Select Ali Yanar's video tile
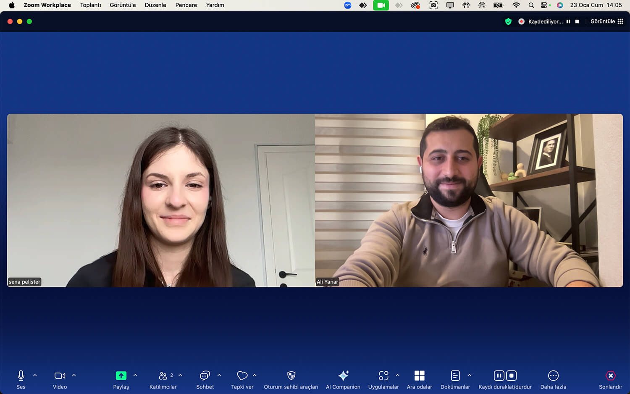The height and width of the screenshot is (394, 630). coord(469,200)
